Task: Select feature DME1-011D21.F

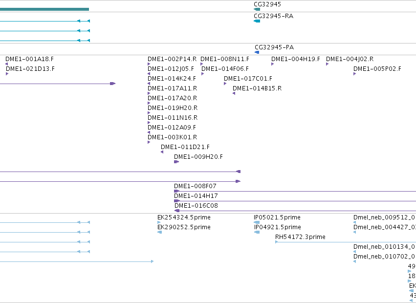Action: [x=185, y=147]
